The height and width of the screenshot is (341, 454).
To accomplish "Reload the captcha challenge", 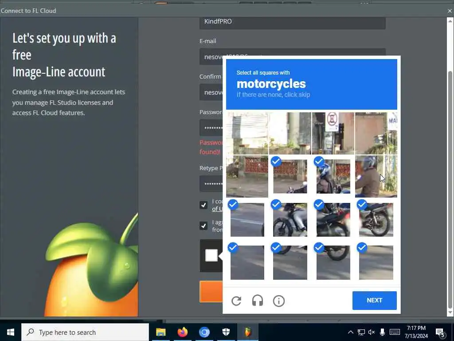I will click(x=236, y=301).
